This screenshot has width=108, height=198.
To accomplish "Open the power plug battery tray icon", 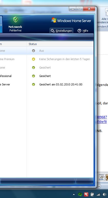I will coord(92,194).
